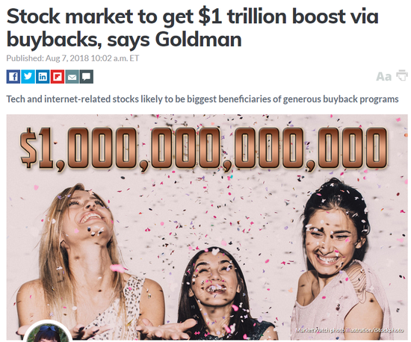Email this article using envelope icon
This screenshot has height=342, width=411.
72,77
